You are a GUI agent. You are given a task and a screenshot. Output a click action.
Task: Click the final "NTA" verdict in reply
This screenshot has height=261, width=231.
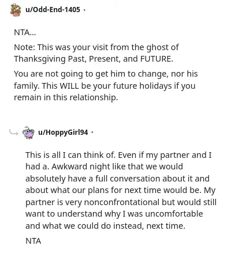point(33,241)
